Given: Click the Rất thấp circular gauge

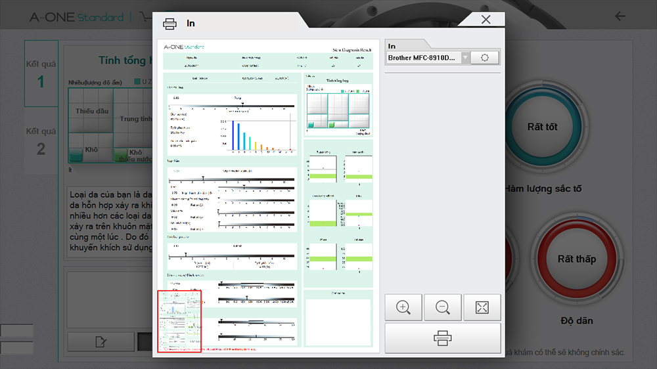Looking at the screenshot, I should coord(576,259).
